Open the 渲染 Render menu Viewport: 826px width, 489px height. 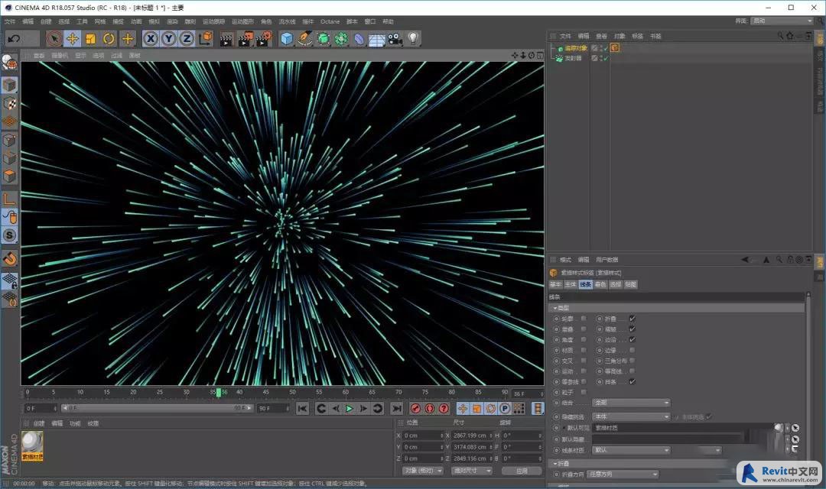tap(172, 21)
